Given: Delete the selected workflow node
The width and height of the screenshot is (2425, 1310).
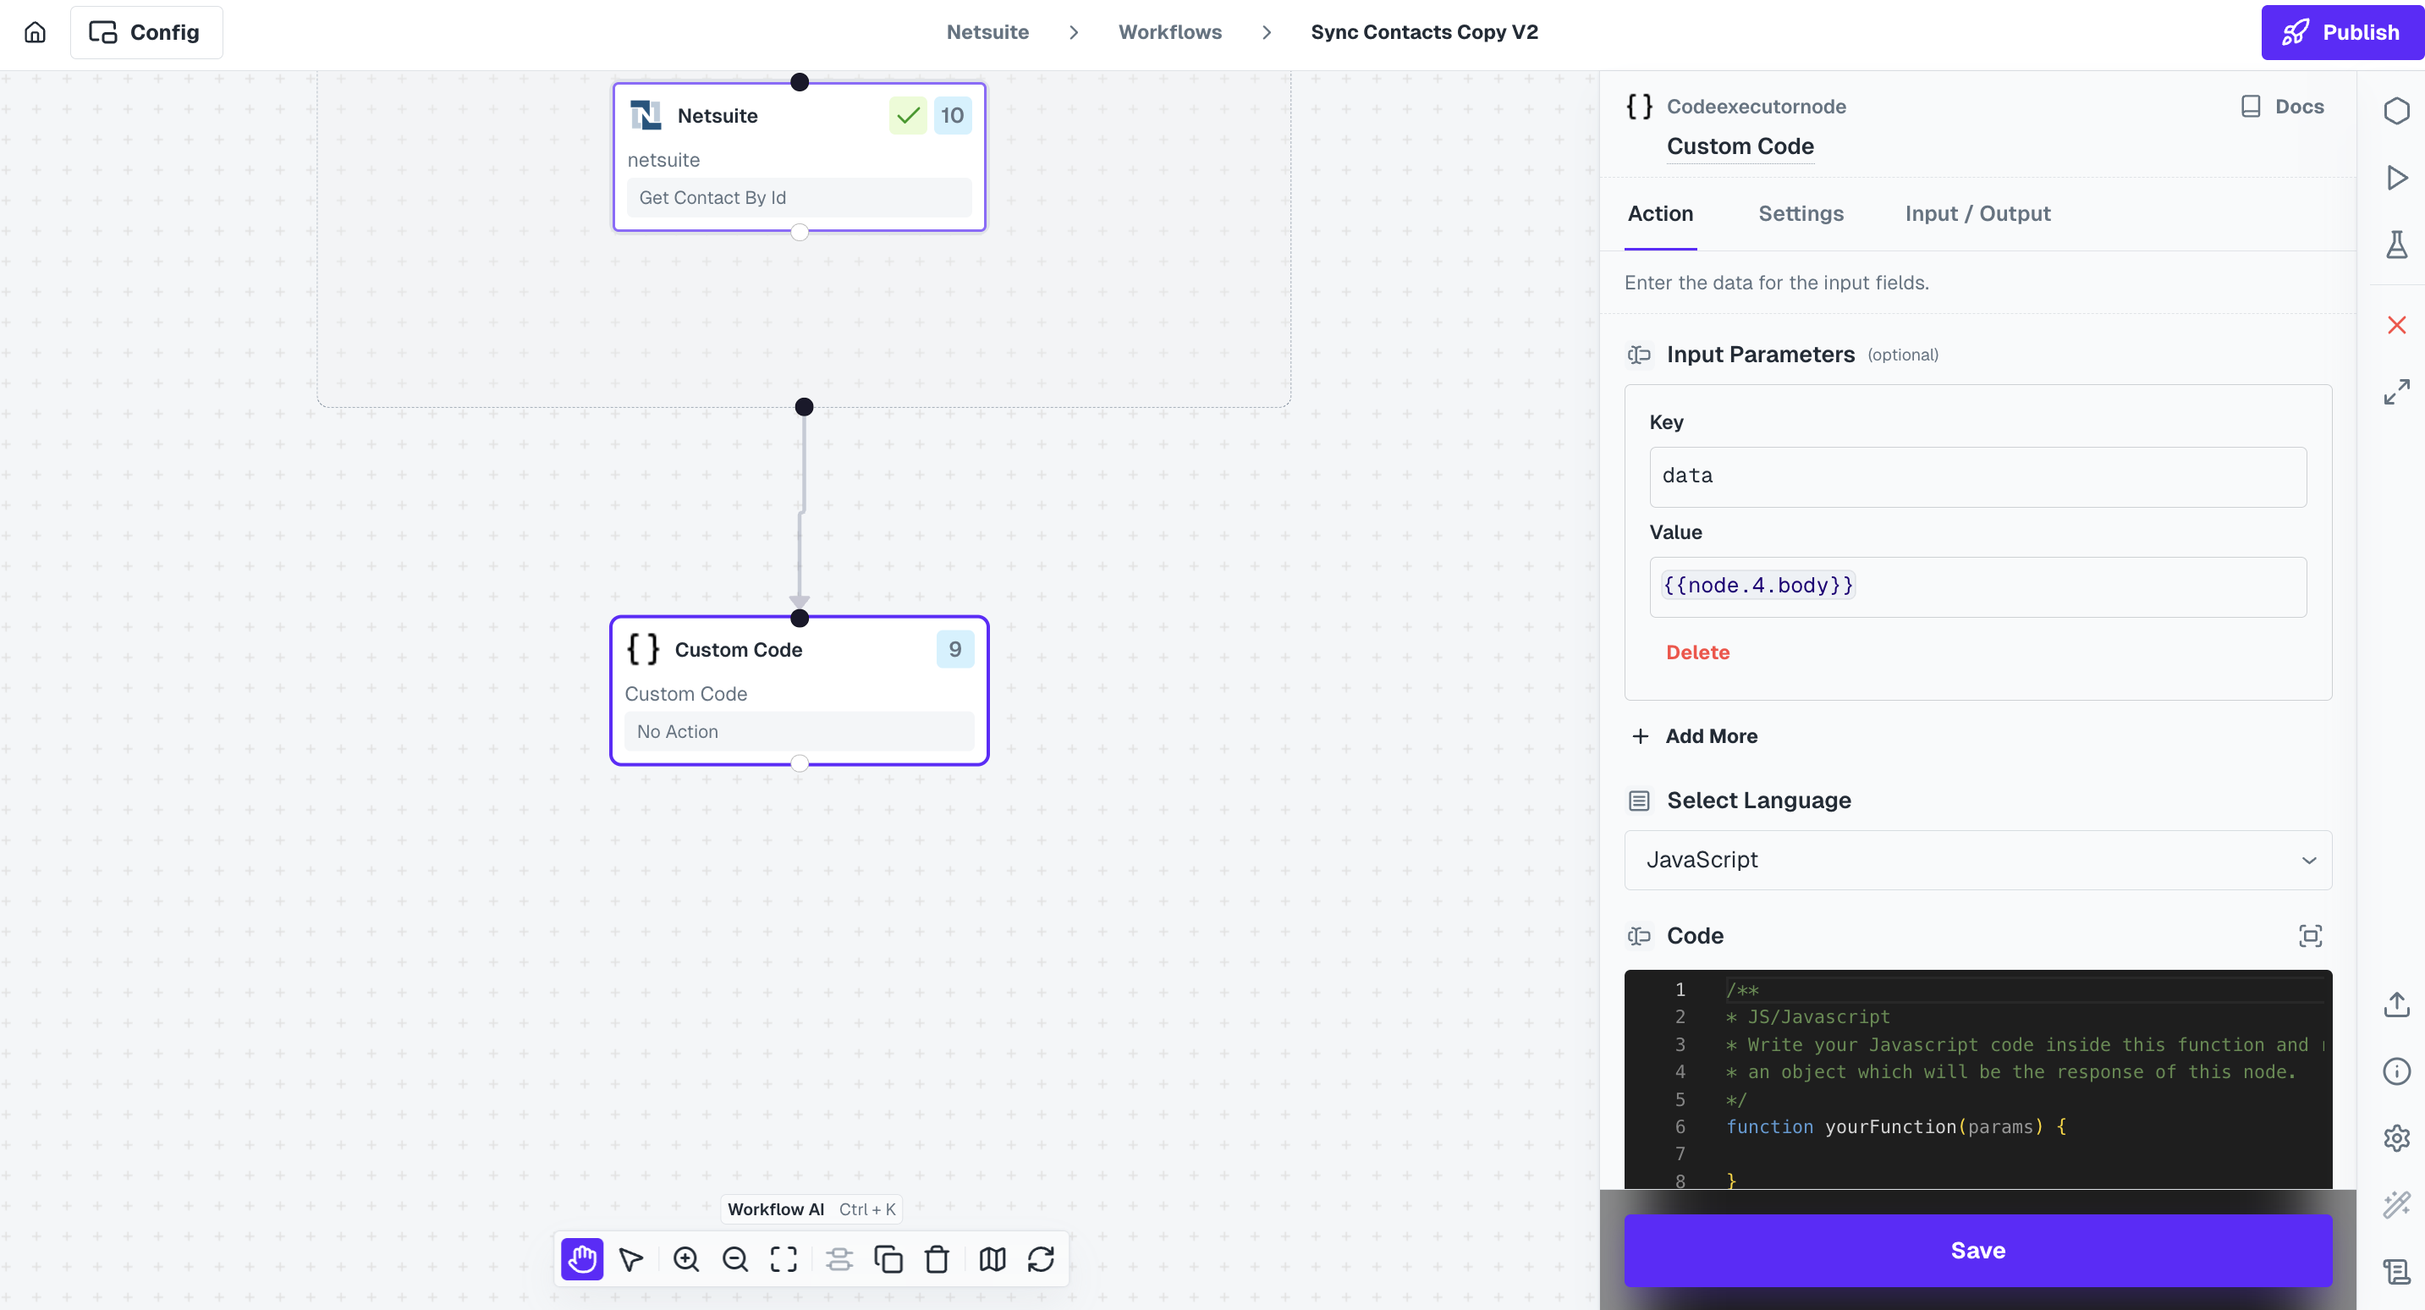Looking at the screenshot, I should [x=937, y=1259].
